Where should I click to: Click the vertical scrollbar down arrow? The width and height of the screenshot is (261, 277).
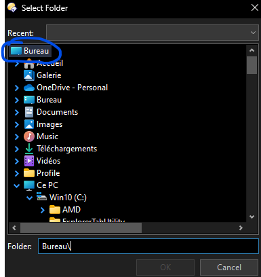252,217
